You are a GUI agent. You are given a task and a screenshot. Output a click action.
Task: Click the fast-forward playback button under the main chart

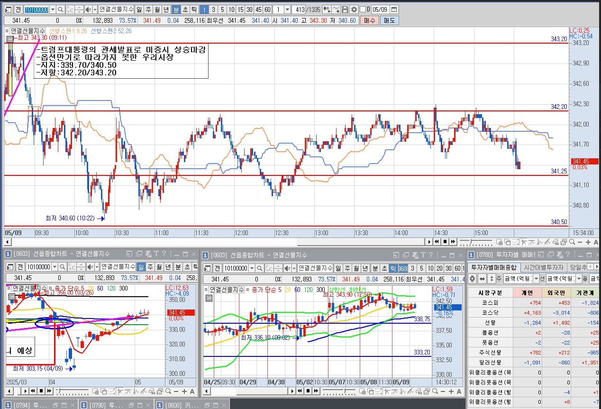pyautogui.click(x=453, y=242)
